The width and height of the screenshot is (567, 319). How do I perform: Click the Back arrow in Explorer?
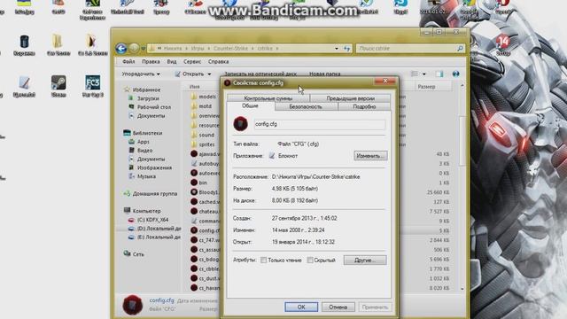[x=121, y=48]
